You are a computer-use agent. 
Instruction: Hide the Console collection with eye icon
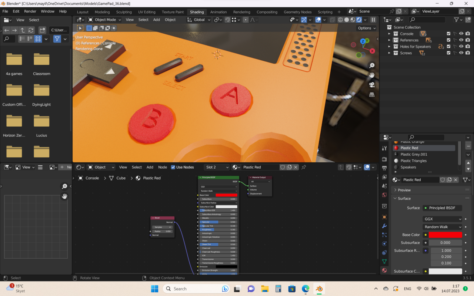461,34
